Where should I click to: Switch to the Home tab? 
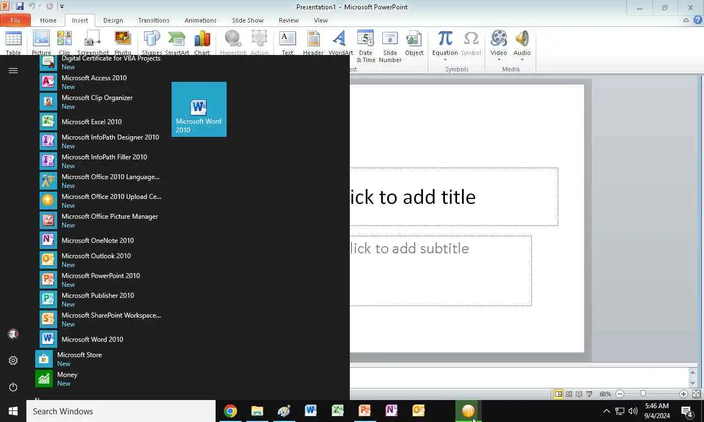tap(48, 20)
